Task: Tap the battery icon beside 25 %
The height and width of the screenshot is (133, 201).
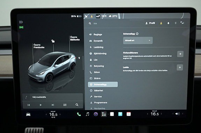Action: tap(79, 16)
